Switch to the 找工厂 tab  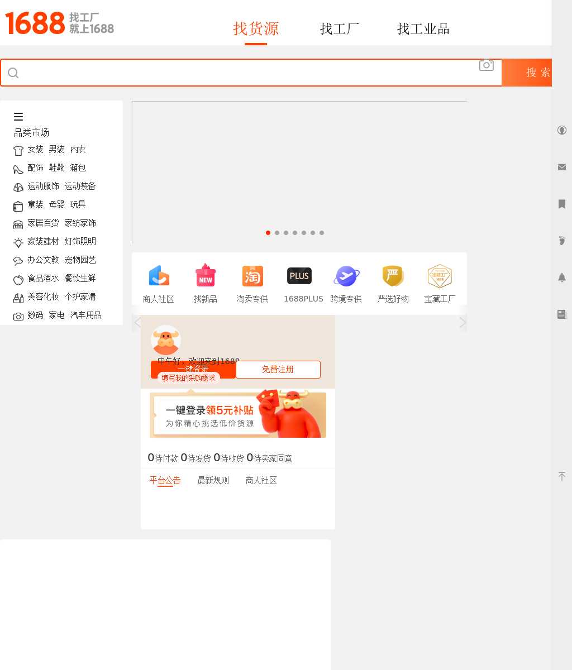339,28
